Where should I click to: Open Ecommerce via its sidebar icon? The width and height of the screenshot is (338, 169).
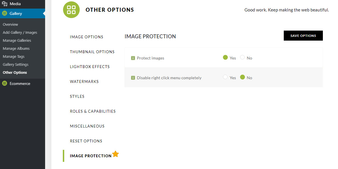[x=4, y=83]
